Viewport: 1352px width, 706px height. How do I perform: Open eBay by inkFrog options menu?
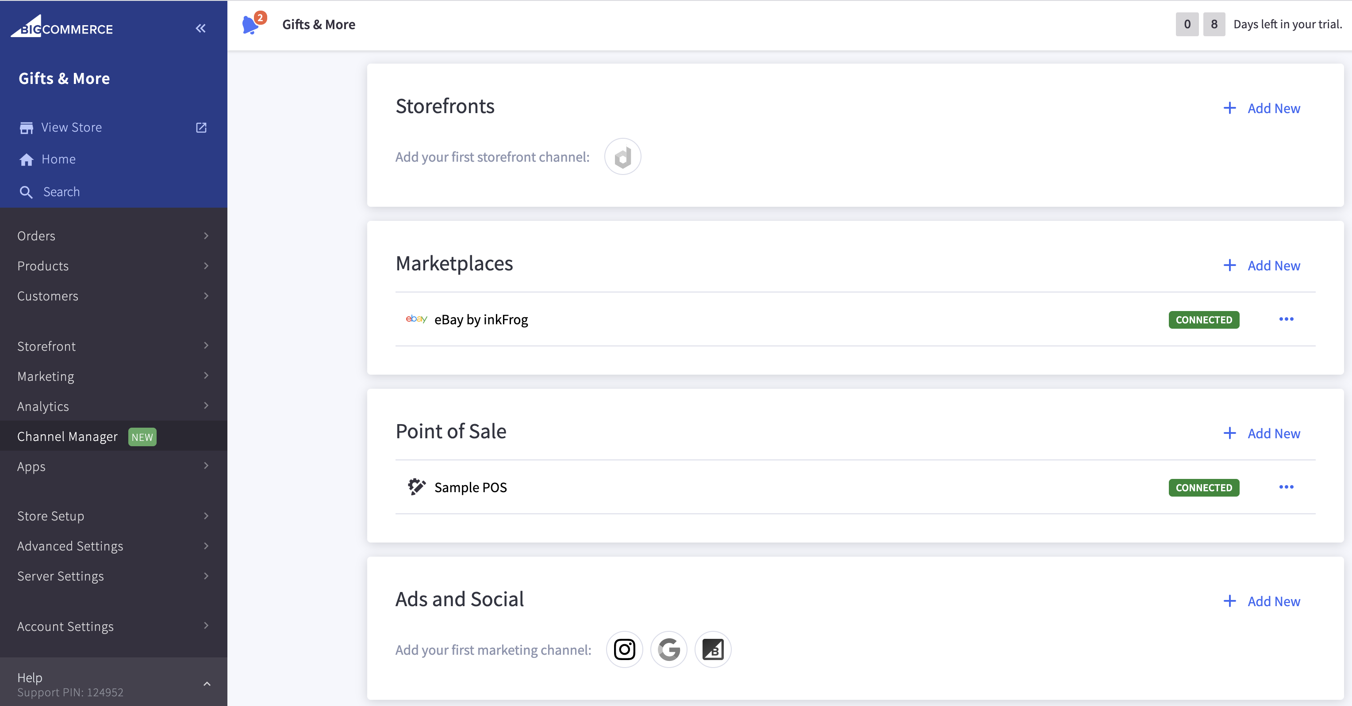[x=1286, y=319]
